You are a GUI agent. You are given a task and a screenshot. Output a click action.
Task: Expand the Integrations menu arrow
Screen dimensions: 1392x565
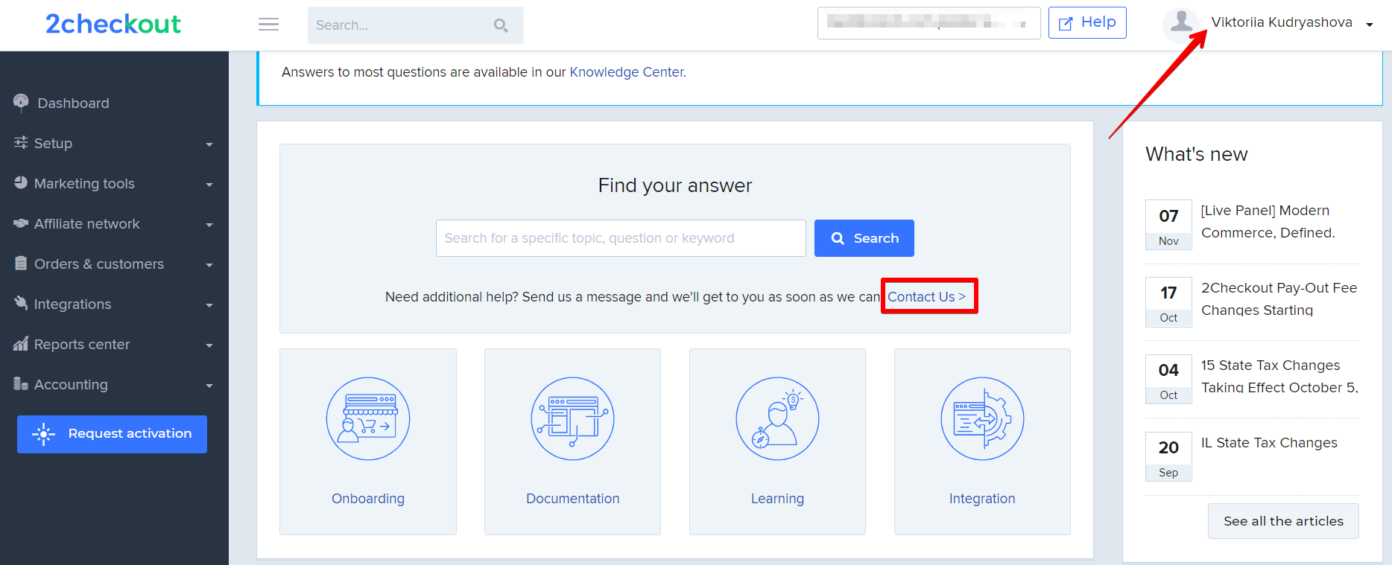click(209, 305)
